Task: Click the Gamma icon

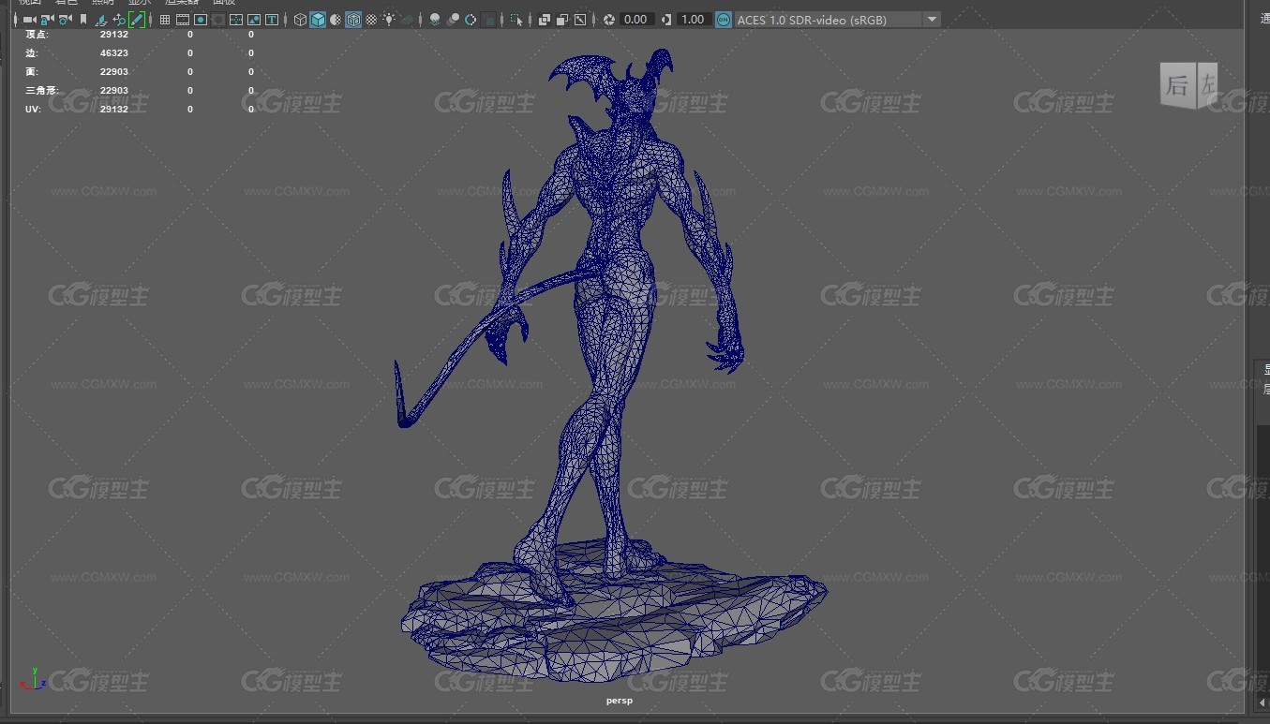Action: point(666,20)
